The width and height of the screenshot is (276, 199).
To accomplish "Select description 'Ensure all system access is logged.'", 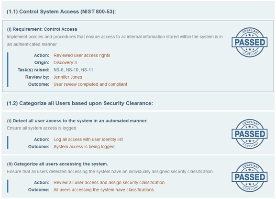I will 42,128.
